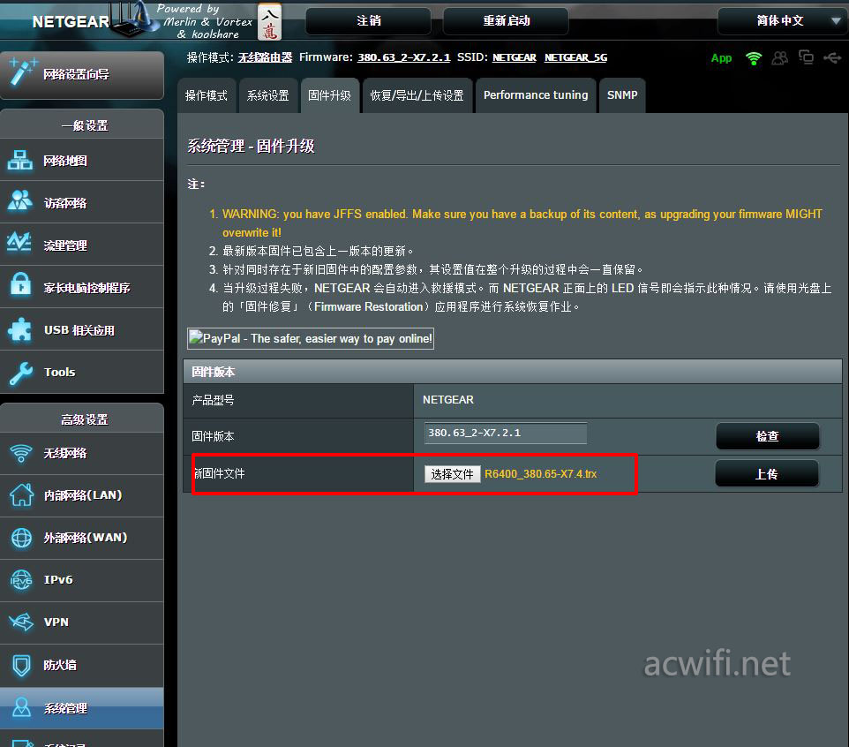The width and height of the screenshot is (849, 747).
Task: Open the Performance tuning tab
Action: [x=536, y=95]
